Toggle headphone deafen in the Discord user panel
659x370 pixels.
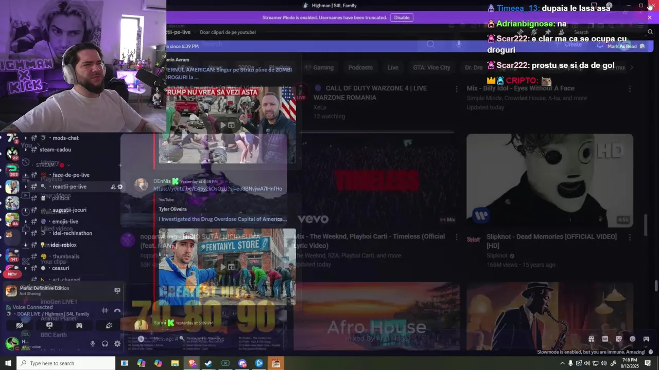(105, 344)
